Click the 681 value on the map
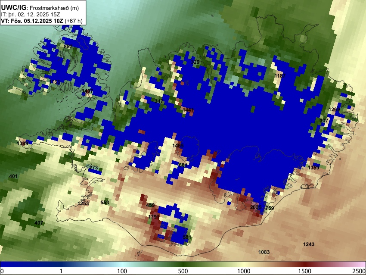This screenshot has width=366, height=275. click(183, 165)
